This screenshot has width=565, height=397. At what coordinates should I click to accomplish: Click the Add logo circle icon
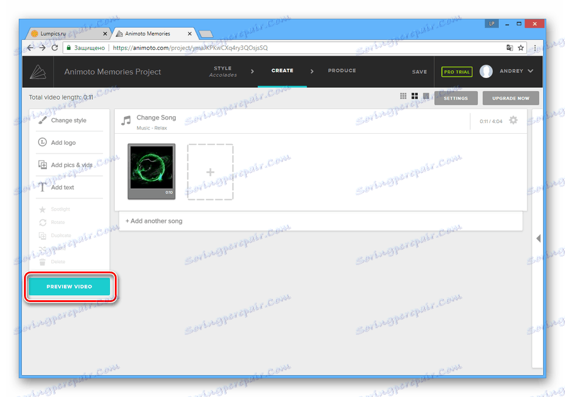click(x=43, y=142)
